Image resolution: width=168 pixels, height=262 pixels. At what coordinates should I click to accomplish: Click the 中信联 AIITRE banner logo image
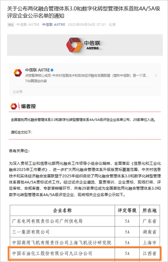tap(85, 45)
